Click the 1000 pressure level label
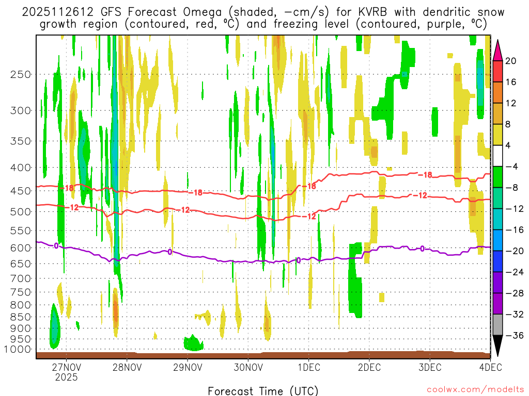Image resolution: width=529 pixels, height=396 pixels. coord(18,350)
